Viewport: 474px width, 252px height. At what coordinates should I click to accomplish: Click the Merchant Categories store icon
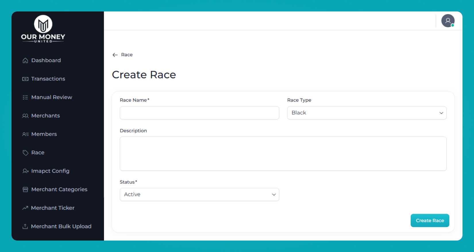coord(25,190)
